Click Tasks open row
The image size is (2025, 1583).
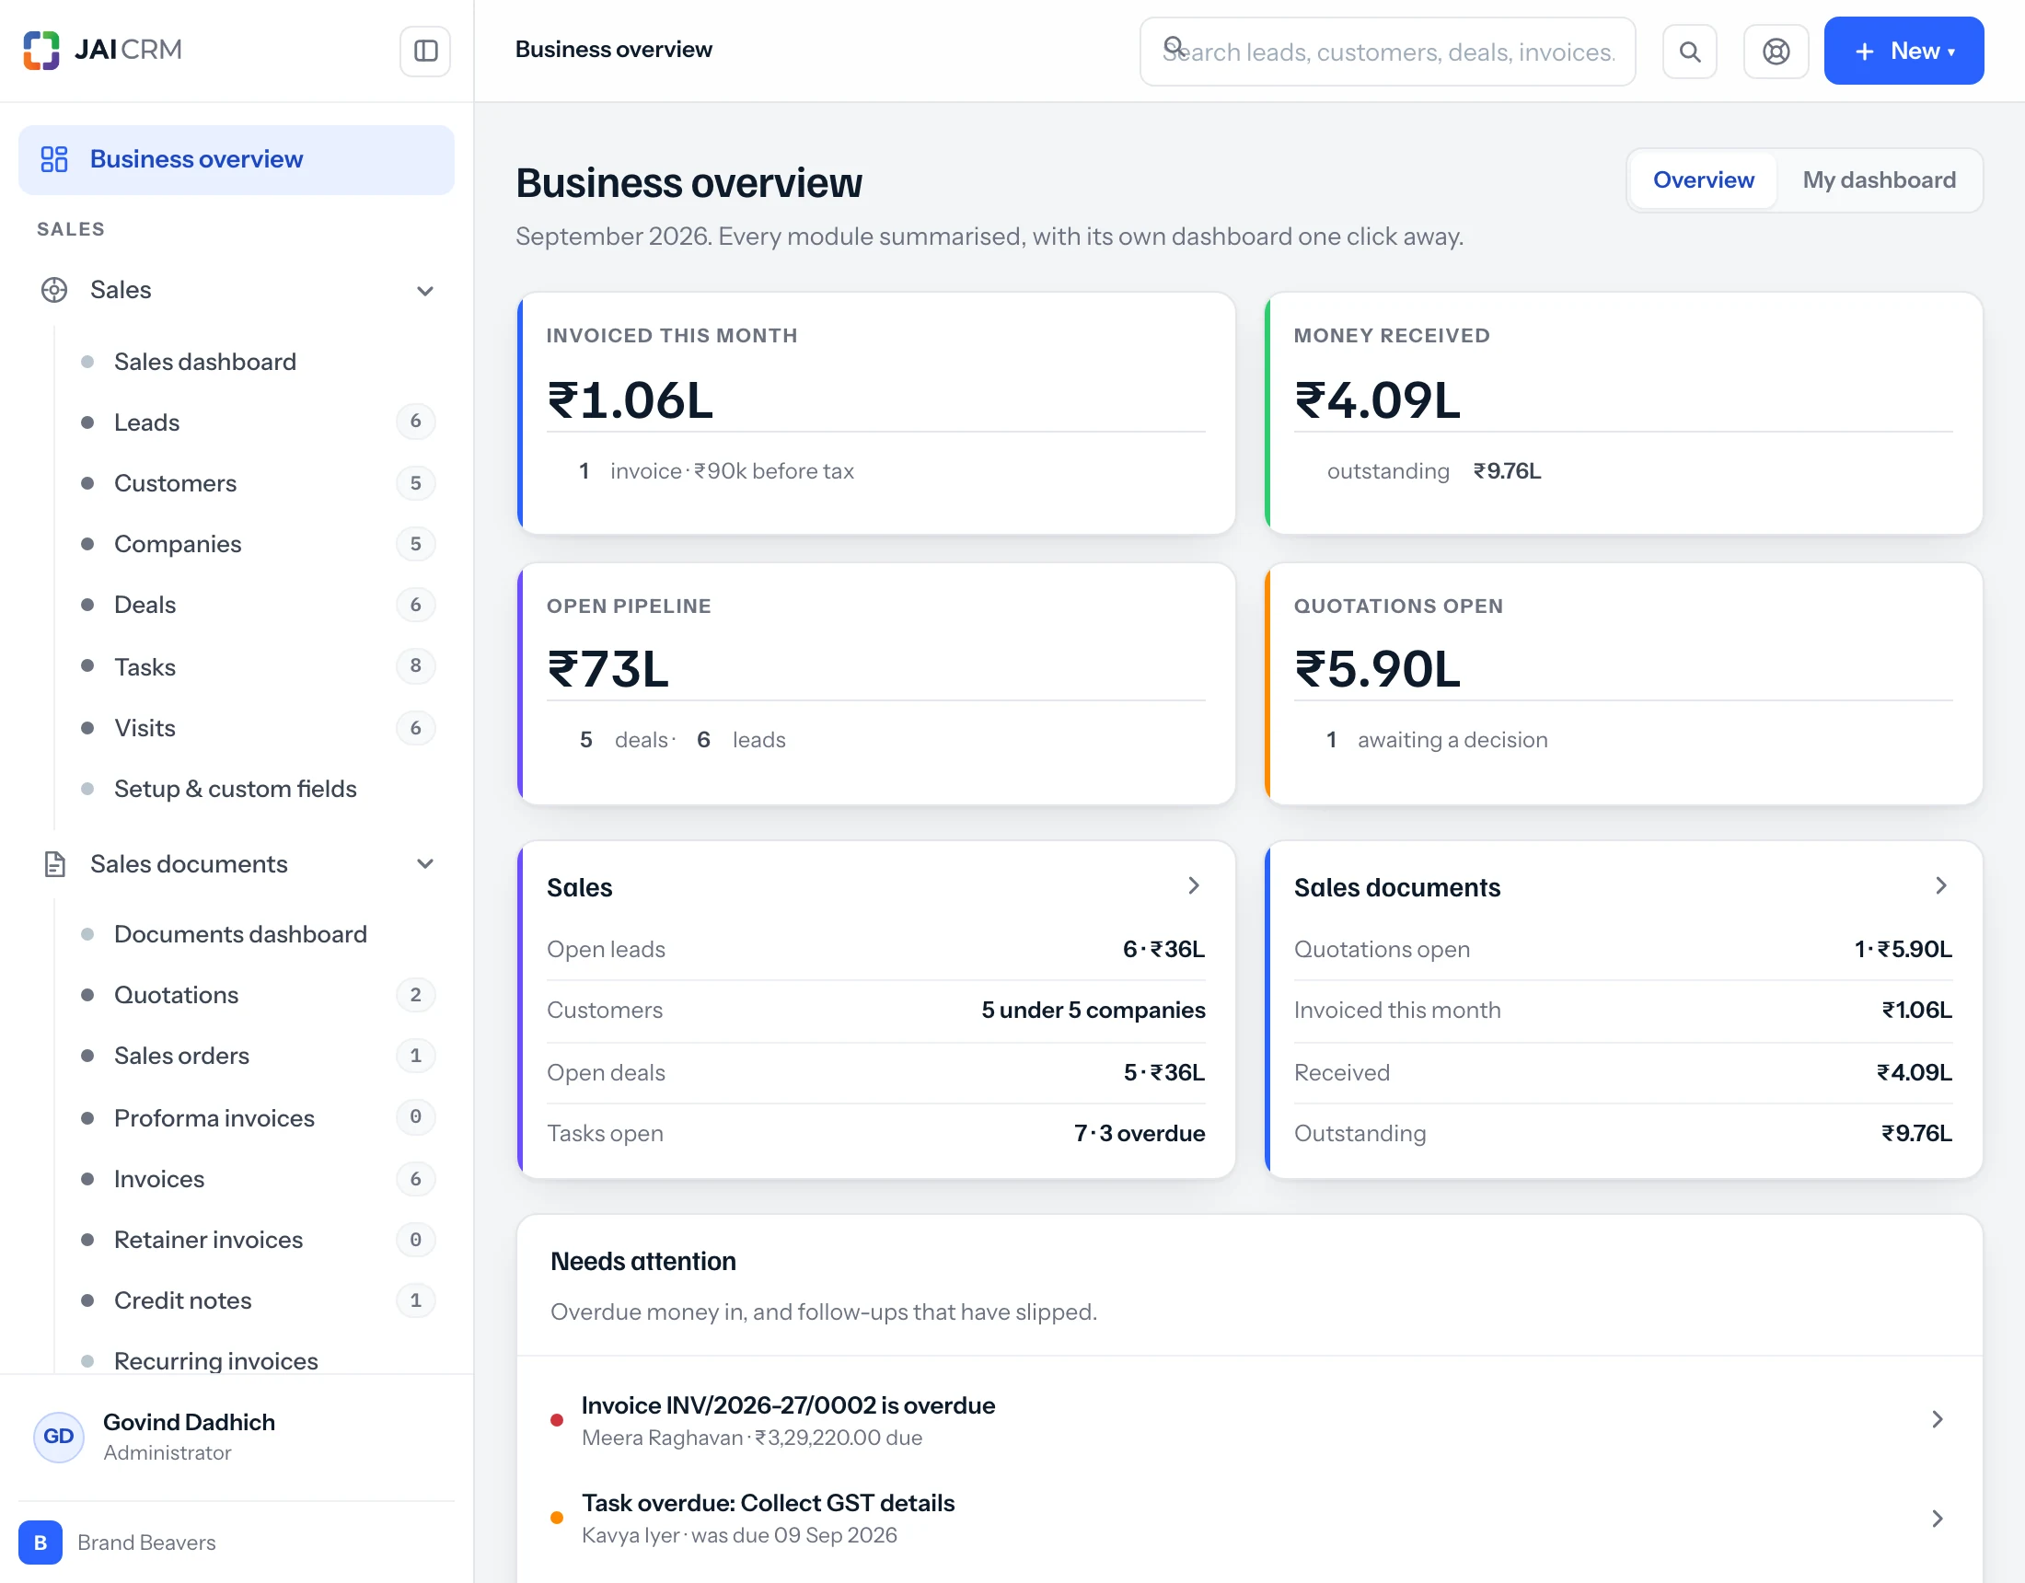coord(876,1133)
